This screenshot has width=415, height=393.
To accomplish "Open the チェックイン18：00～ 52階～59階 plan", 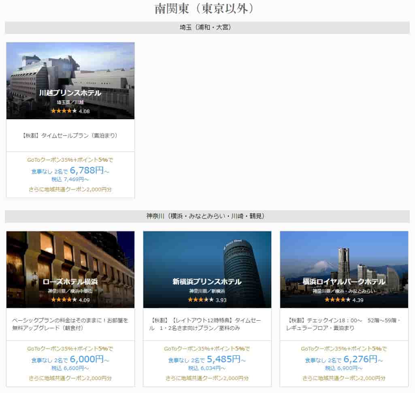I will click(344, 324).
